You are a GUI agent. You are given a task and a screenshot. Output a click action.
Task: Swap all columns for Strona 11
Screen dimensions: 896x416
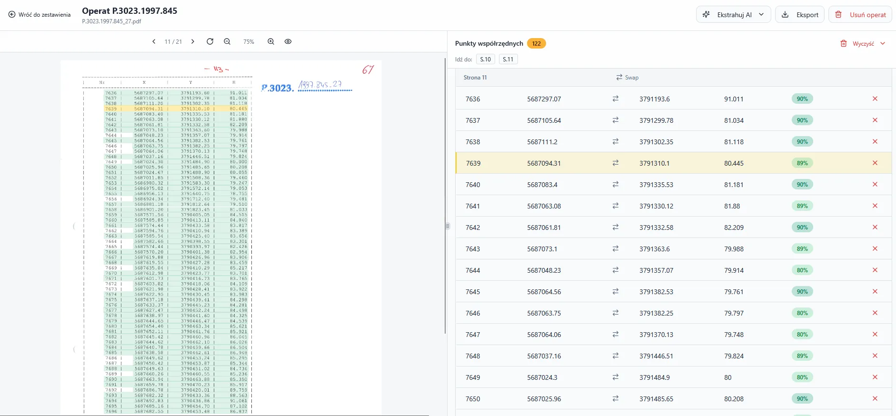[x=627, y=78]
